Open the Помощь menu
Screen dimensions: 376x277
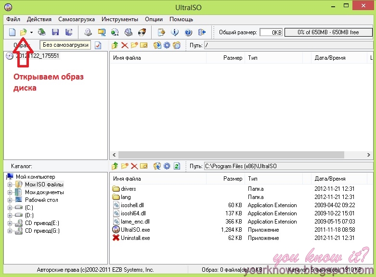coord(182,19)
